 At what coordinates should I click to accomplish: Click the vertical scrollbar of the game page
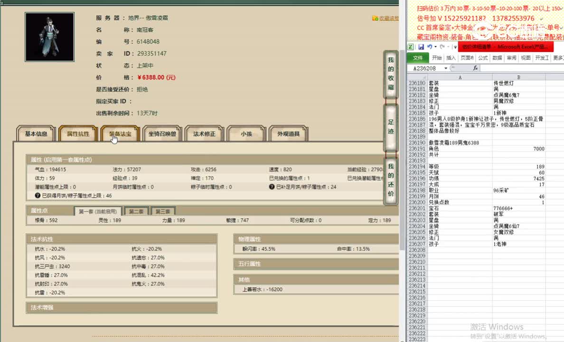[402, 151]
